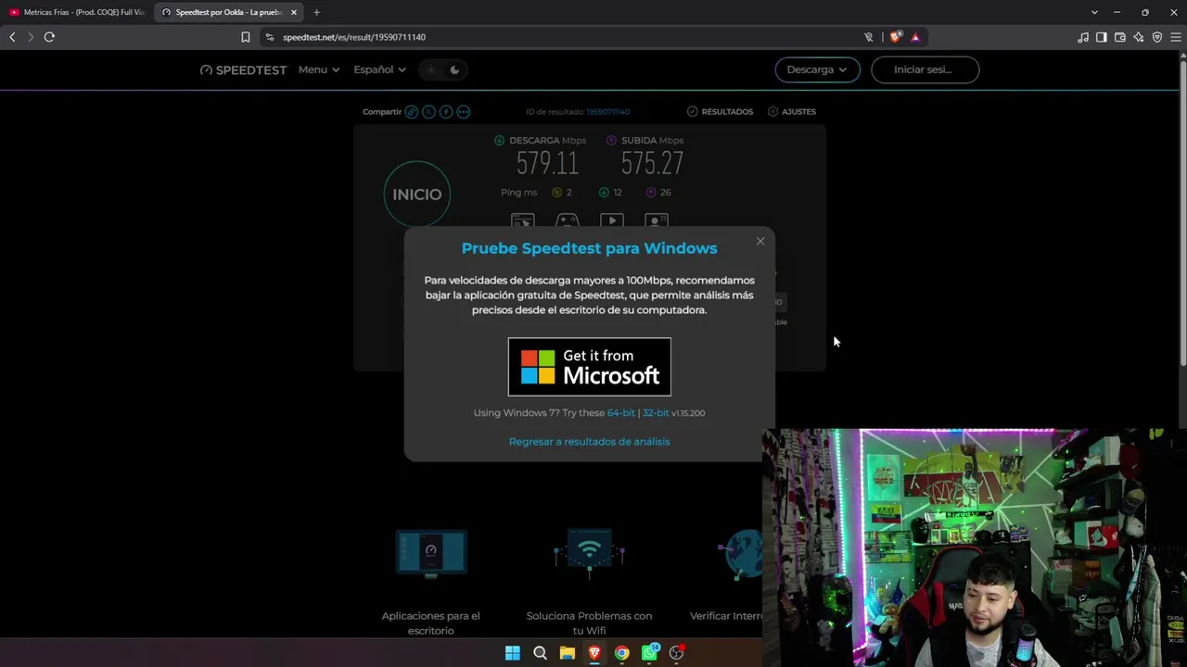
Task: Click the web browsing experience icon
Action: point(523,221)
